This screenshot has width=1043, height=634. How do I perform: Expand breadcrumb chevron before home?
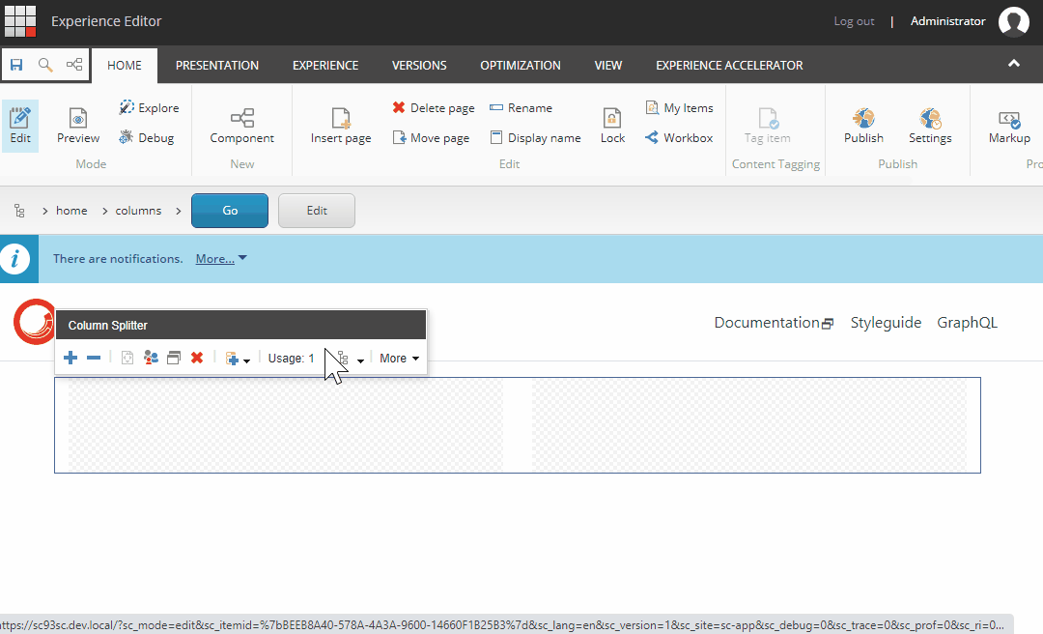pos(45,211)
